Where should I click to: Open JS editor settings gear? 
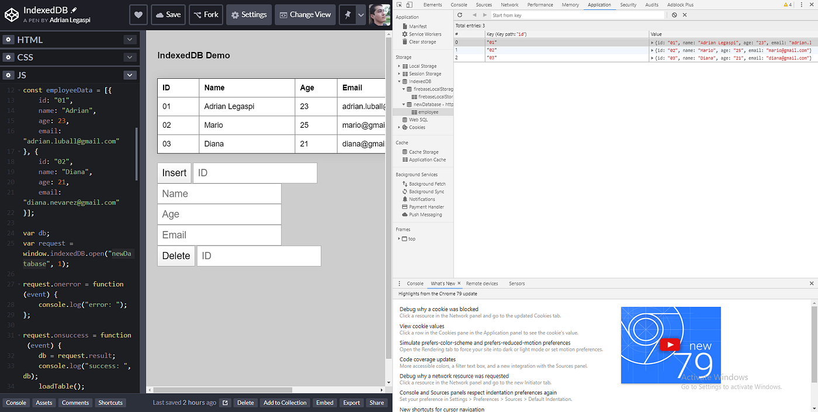8,75
